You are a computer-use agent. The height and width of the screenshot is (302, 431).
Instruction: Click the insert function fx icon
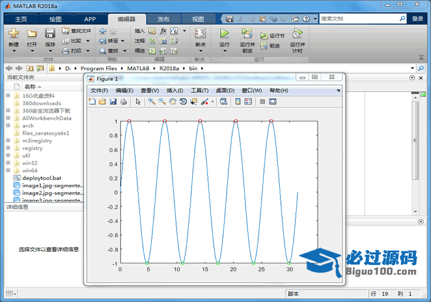(163, 31)
